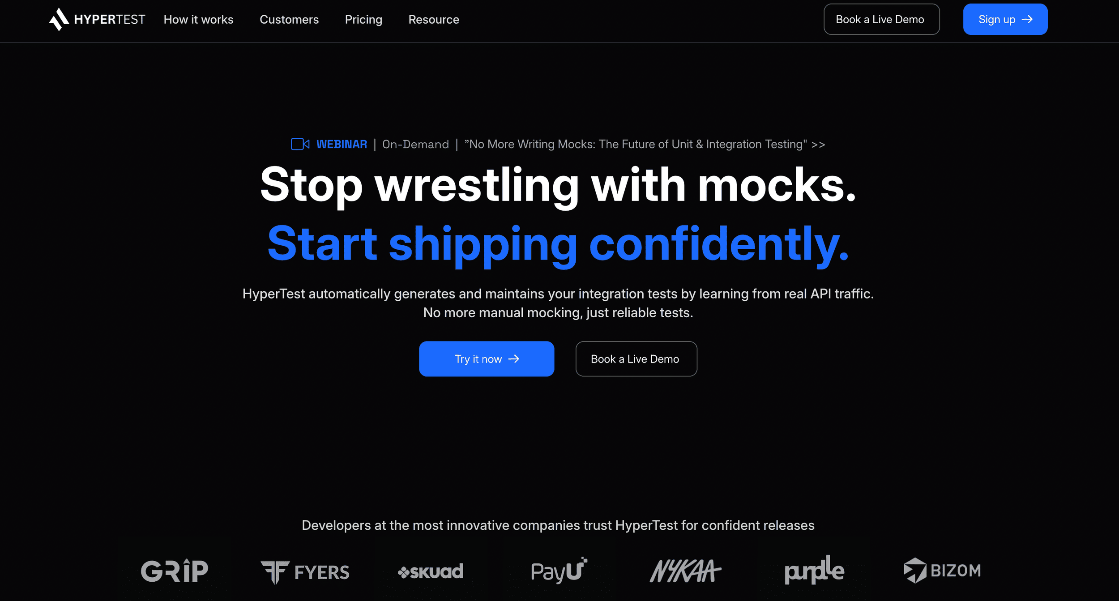The width and height of the screenshot is (1119, 601).
Task: Open the Customers menu item
Action: (289, 19)
